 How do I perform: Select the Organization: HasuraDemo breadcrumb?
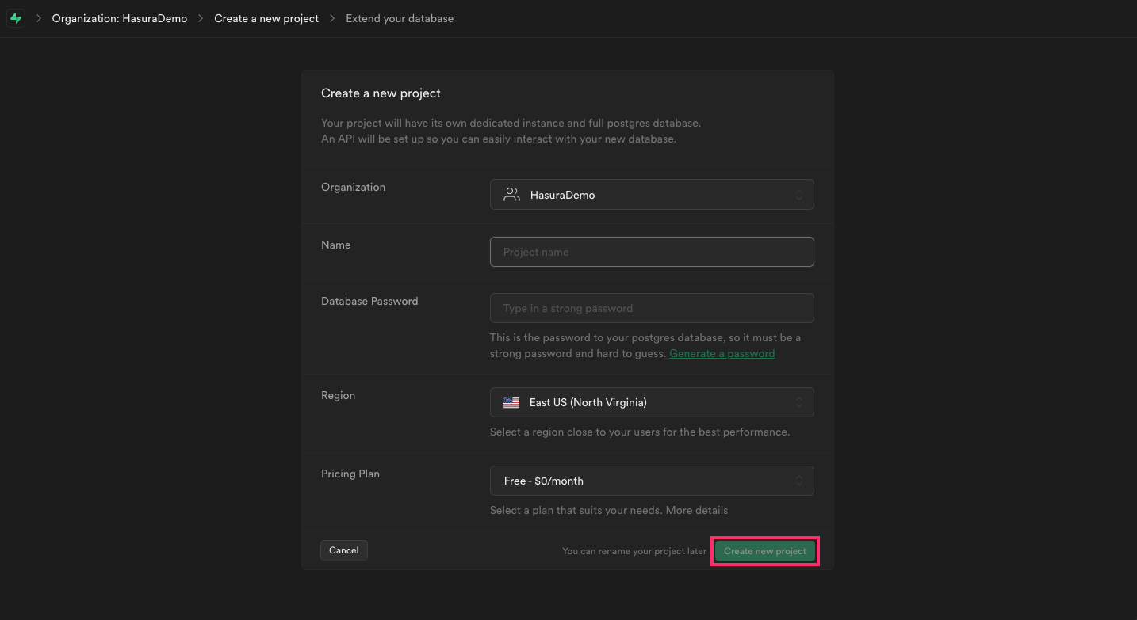tap(119, 17)
